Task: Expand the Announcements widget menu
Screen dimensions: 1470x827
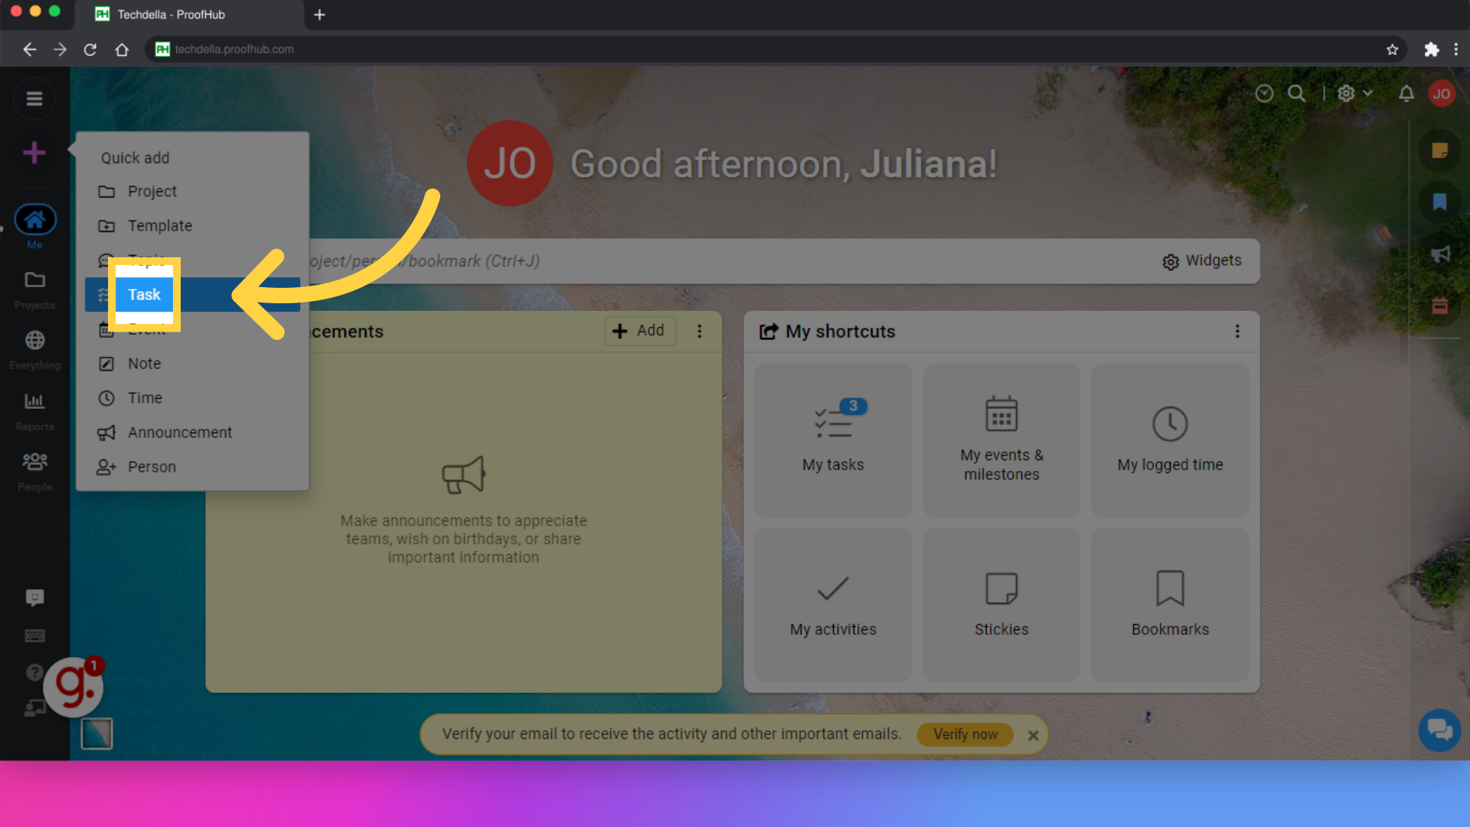Action: tap(700, 332)
